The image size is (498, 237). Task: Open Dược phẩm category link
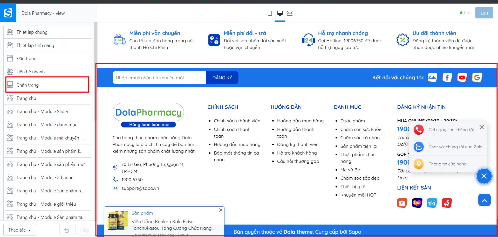tap(352, 121)
